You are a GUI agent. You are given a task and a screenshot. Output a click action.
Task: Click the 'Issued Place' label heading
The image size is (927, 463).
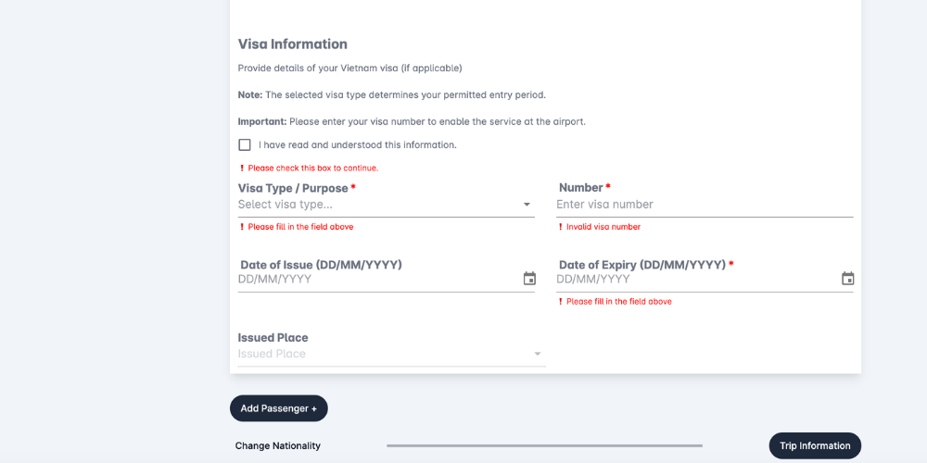[x=273, y=338]
